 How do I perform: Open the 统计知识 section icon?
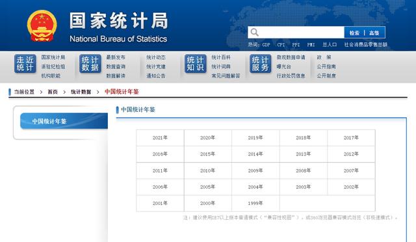click(x=195, y=64)
